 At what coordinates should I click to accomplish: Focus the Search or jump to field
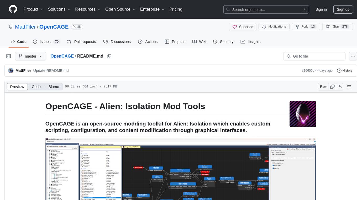[267, 9]
